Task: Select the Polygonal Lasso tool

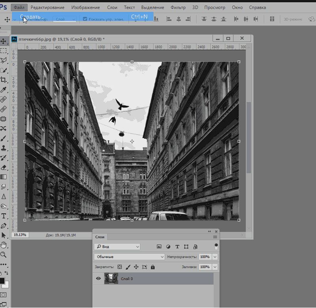Action: 4,60
